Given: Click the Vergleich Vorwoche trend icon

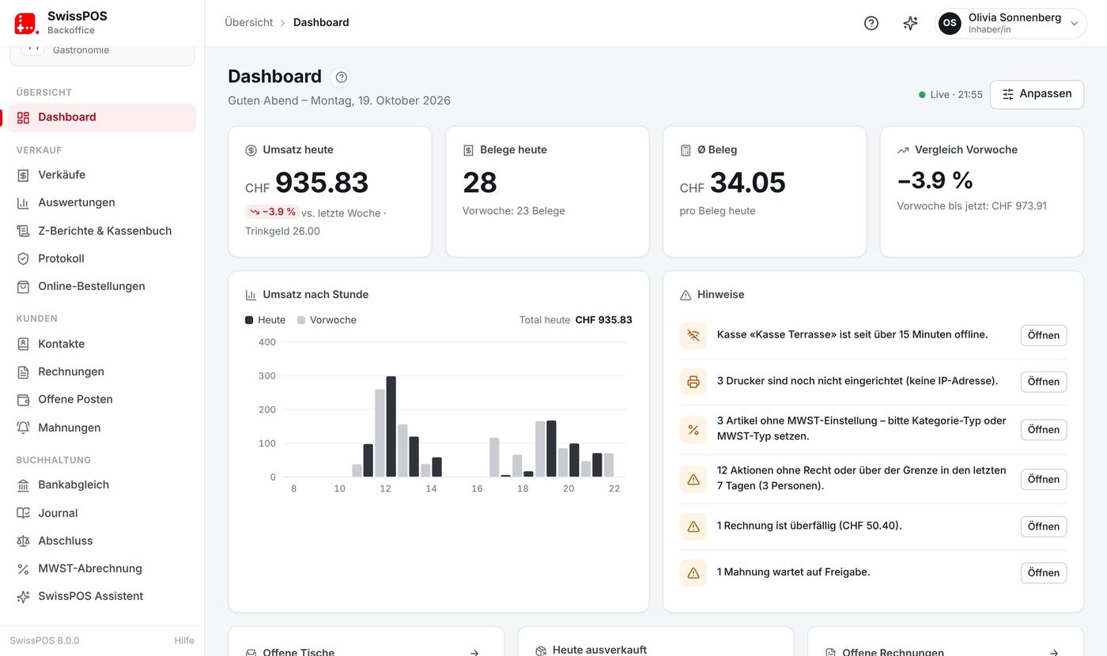Looking at the screenshot, I should pyautogui.click(x=903, y=150).
